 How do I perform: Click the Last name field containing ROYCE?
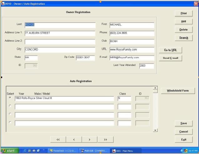(x=60, y=25)
